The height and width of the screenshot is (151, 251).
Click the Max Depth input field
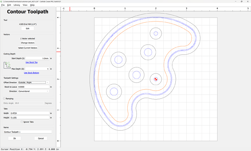point(37,69)
